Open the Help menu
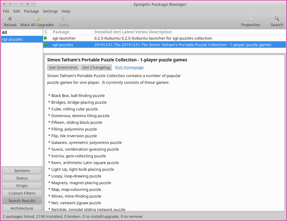Viewport: 287px width, 221px height. [x=66, y=11]
